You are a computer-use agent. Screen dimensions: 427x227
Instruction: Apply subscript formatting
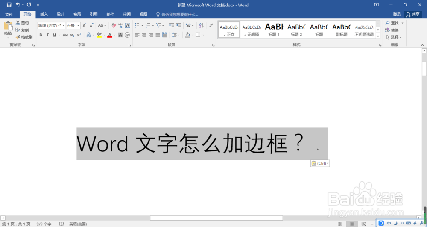72,35
